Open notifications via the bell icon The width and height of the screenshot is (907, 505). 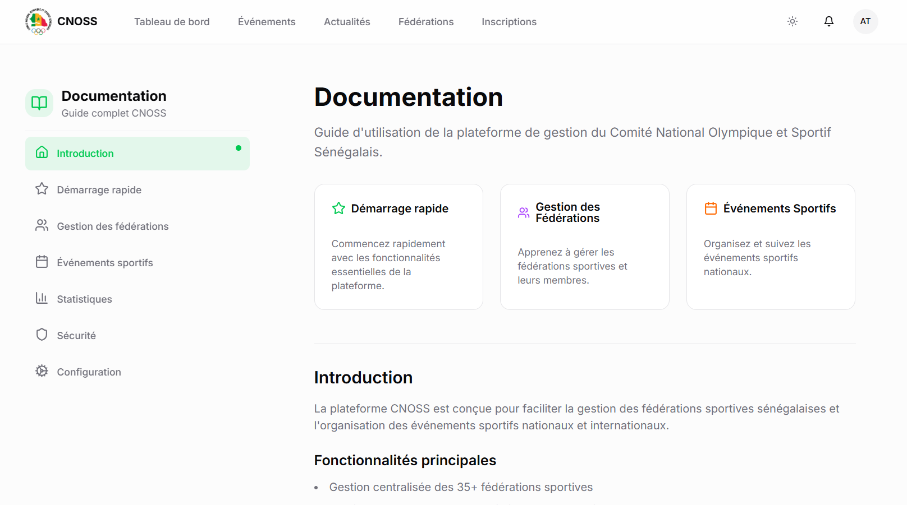(829, 21)
